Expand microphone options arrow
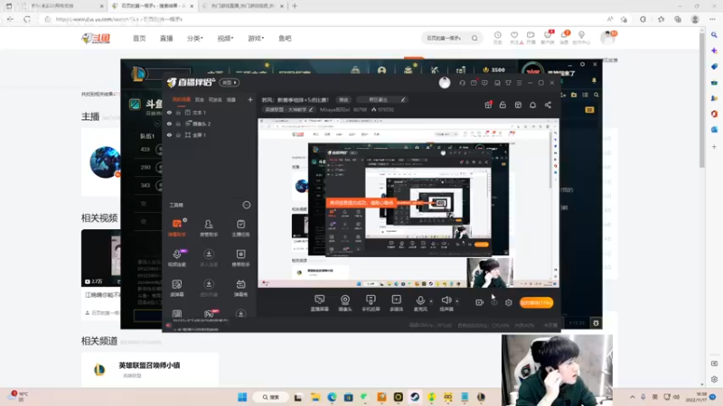This screenshot has width=723, height=406. pos(431,301)
